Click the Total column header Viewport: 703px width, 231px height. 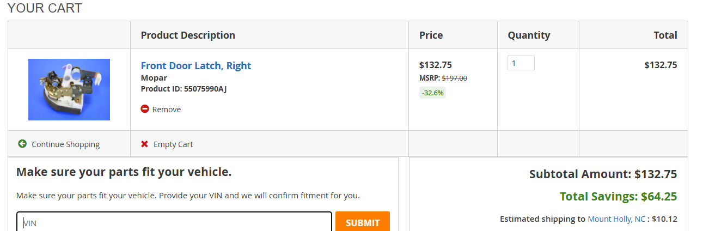pos(665,35)
